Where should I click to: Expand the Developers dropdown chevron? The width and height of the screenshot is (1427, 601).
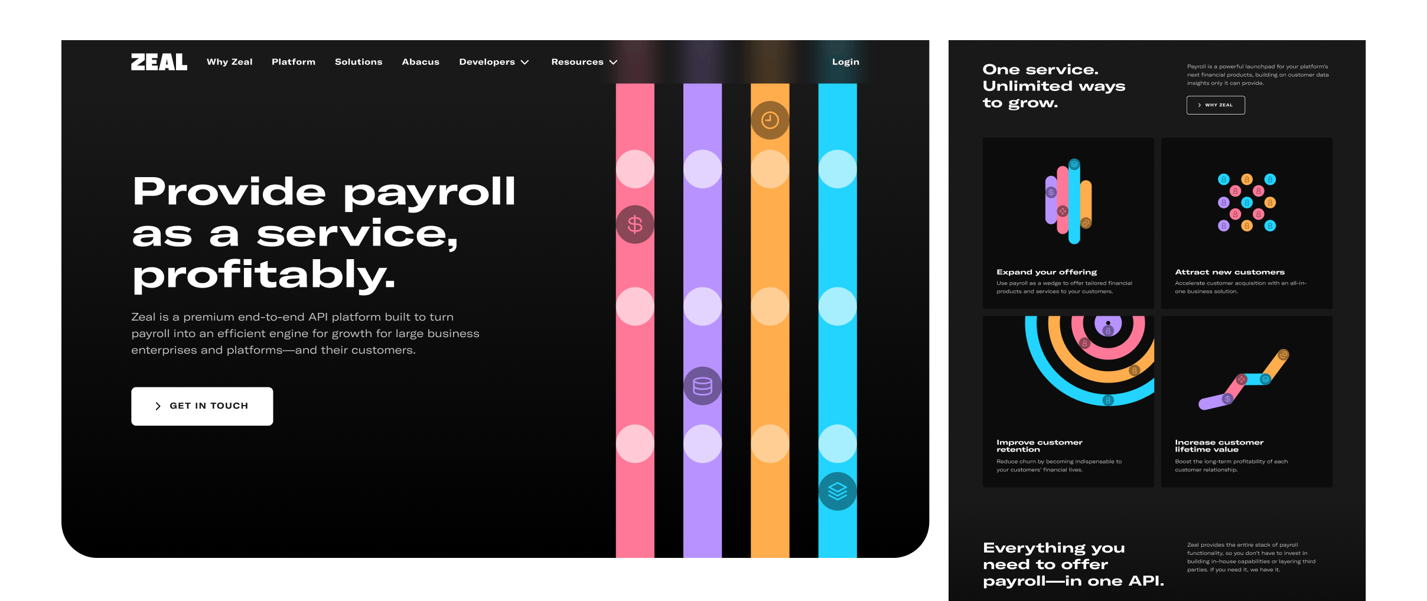[524, 62]
